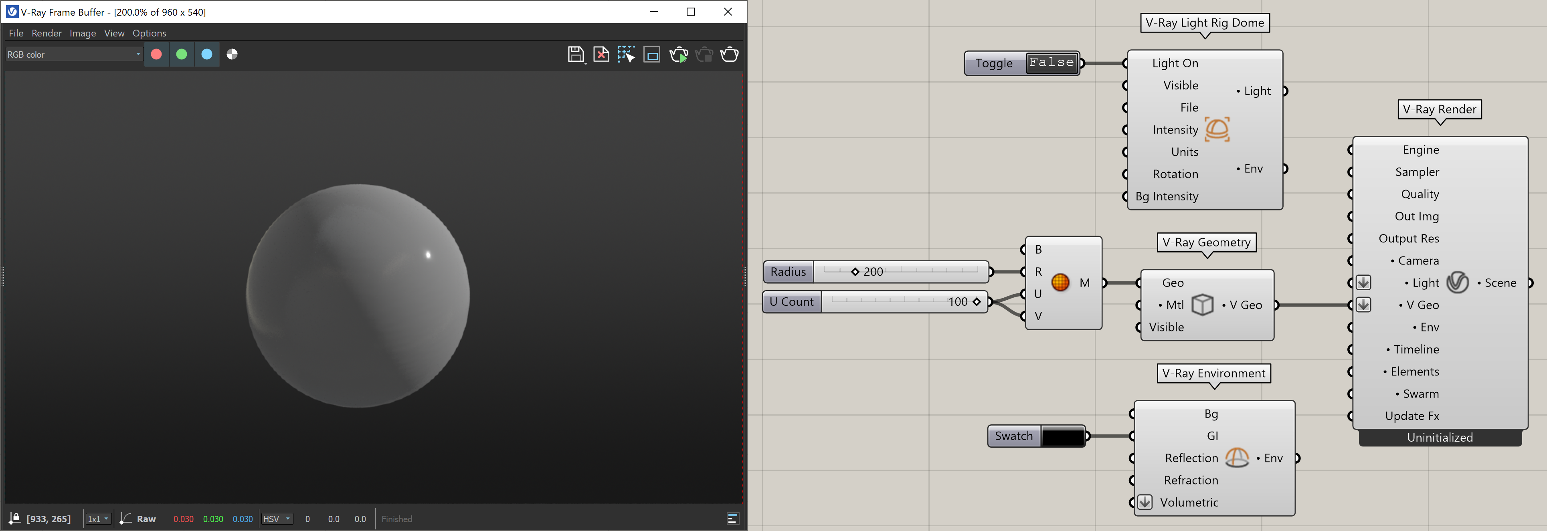Select the V-Ray dome light icon
Screen dimensions: 1547x531
[x=1217, y=129]
